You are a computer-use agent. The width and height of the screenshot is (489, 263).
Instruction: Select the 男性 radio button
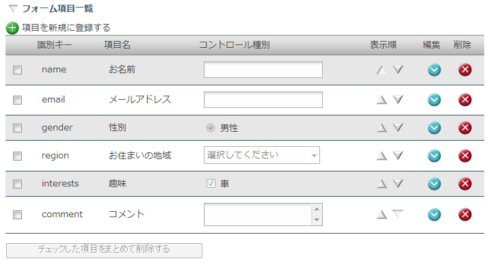click(x=211, y=128)
